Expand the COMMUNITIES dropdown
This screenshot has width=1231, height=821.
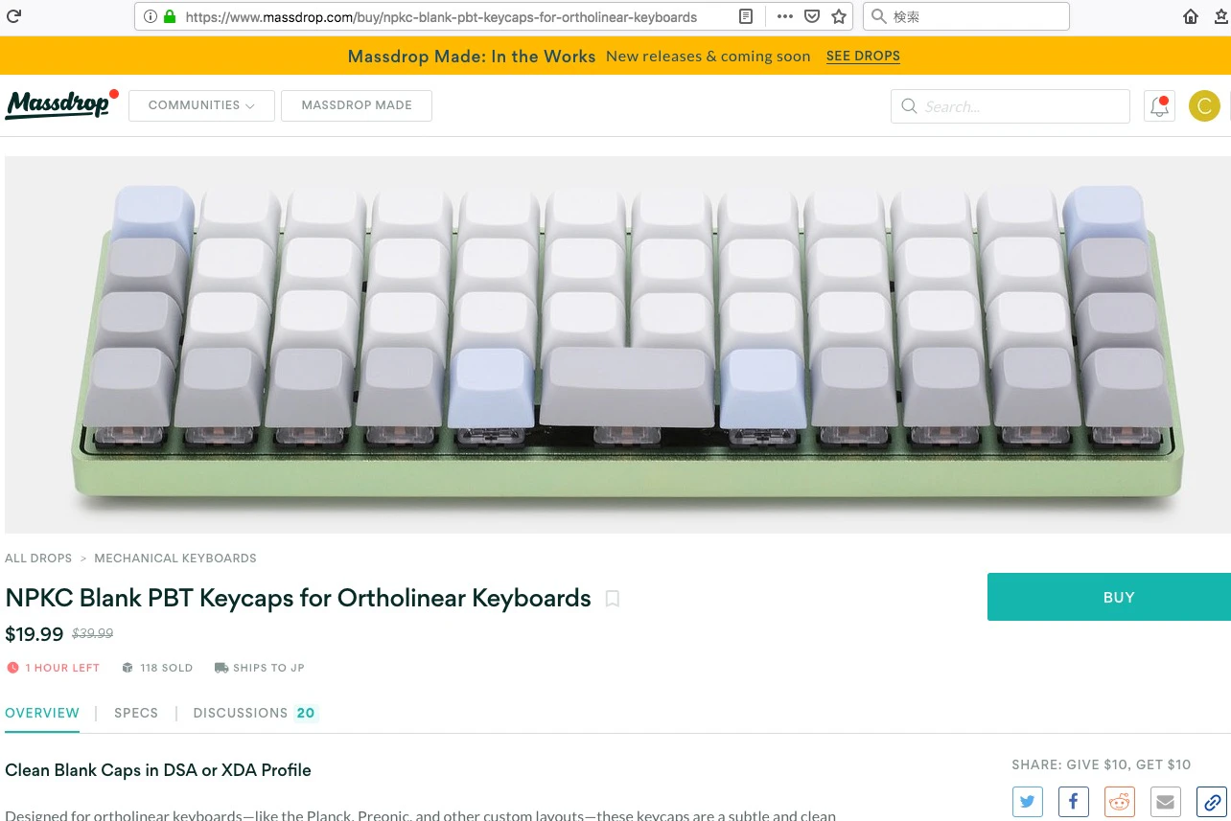pyautogui.click(x=201, y=105)
